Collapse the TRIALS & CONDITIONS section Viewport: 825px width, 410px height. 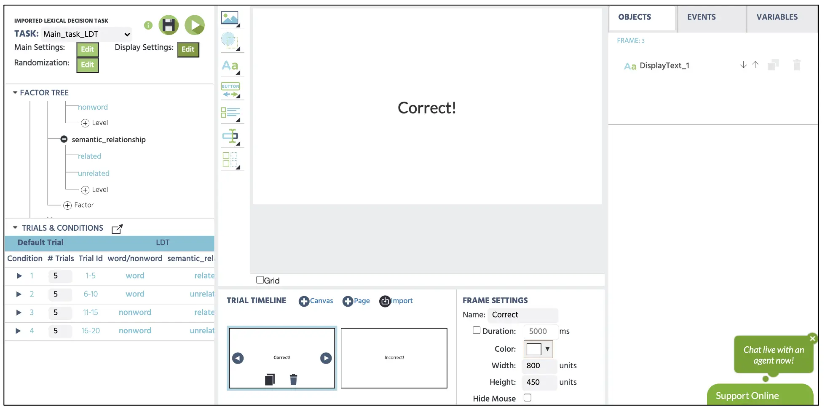(x=15, y=228)
